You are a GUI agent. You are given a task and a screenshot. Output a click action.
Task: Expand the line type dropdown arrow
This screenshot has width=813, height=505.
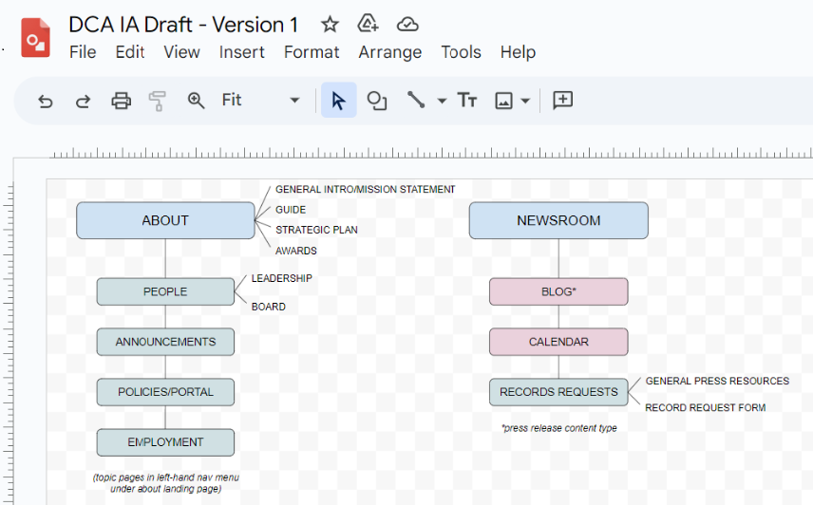(442, 101)
